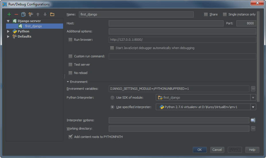Click the Custom run command text field
The width and height of the screenshot is (266, 158).
pos(182,56)
